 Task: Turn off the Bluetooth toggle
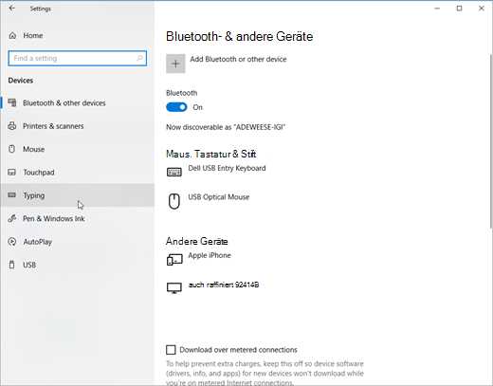click(x=176, y=107)
